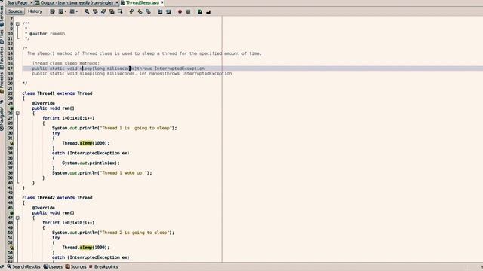
Task: Click the Find Selection magnifier icon
Action: coord(87,11)
